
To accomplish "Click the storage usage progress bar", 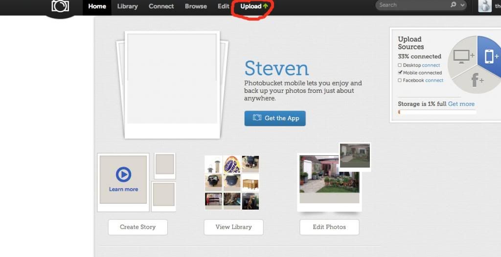I will tap(437, 112).
